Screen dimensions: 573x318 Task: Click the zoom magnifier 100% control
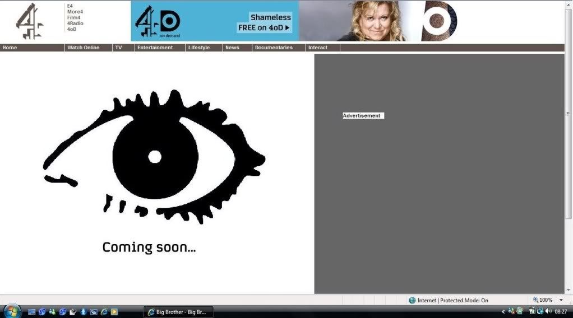[543, 300]
